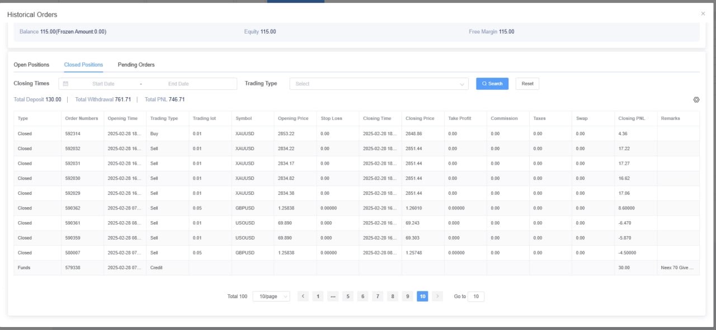Go to previous page arrow
The height and width of the screenshot is (330, 716).
click(303, 296)
